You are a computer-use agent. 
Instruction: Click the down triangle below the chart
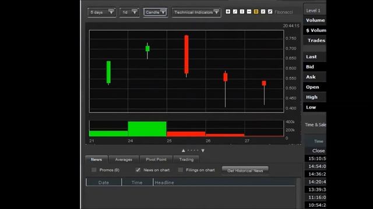tap(203, 150)
